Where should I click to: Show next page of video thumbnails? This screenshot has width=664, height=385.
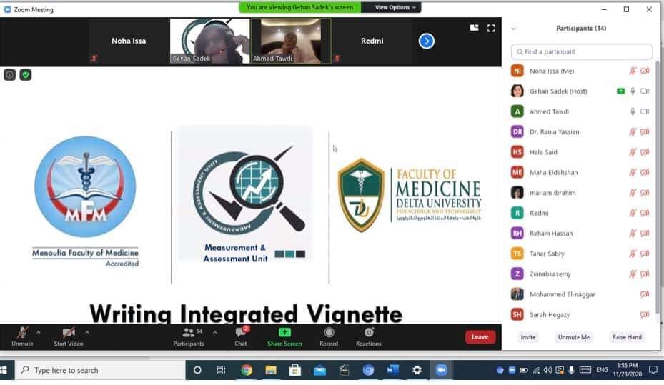point(427,41)
